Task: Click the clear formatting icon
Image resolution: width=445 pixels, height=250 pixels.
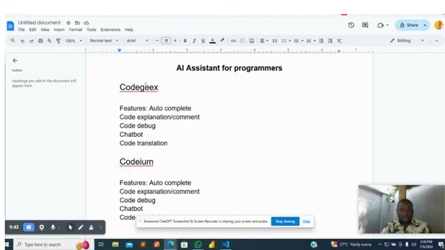Action: click(339, 41)
